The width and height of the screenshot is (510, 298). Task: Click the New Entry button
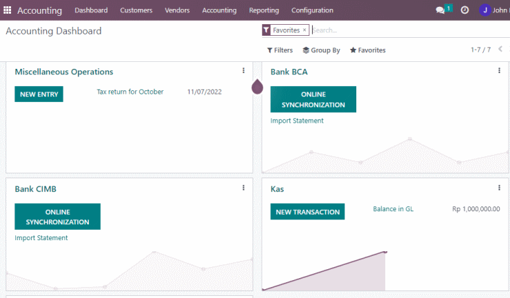[x=39, y=94]
